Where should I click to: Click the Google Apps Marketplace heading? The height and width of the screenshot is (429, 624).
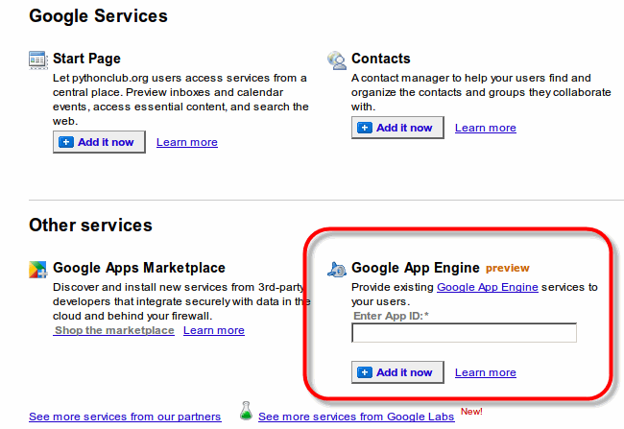point(139,268)
